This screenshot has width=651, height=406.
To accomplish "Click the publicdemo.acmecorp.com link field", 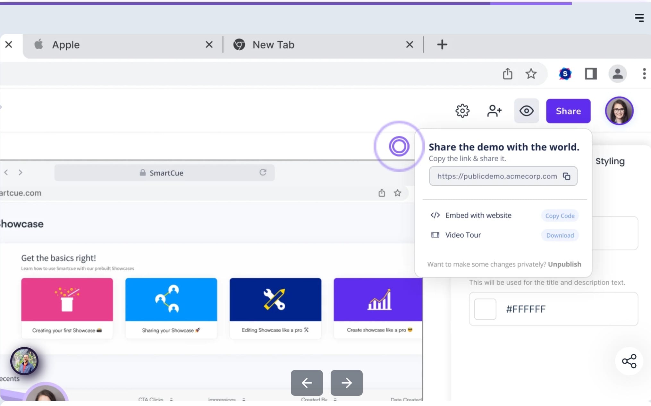I will (x=496, y=176).
